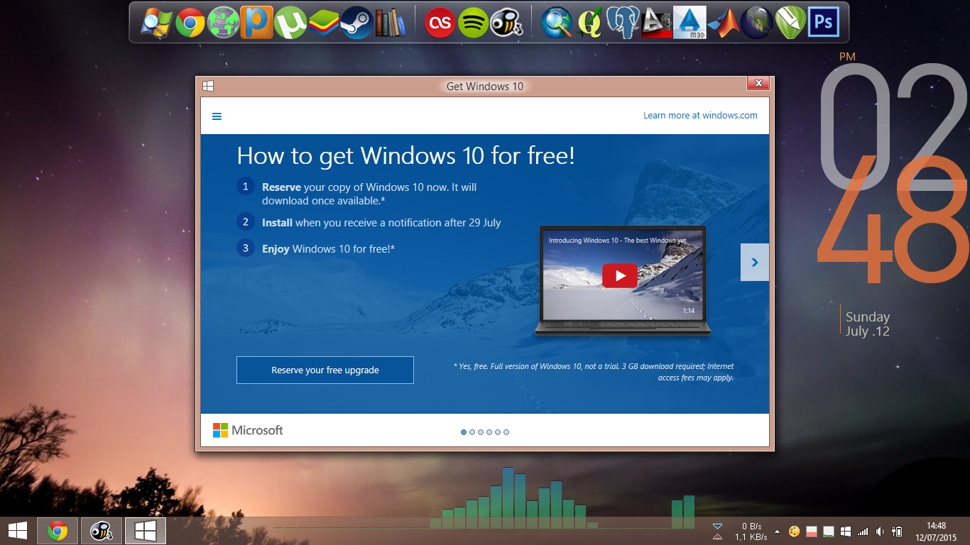Launch the MusicBee bee icon in the dock
The width and height of the screenshot is (970, 545).
tap(507, 23)
